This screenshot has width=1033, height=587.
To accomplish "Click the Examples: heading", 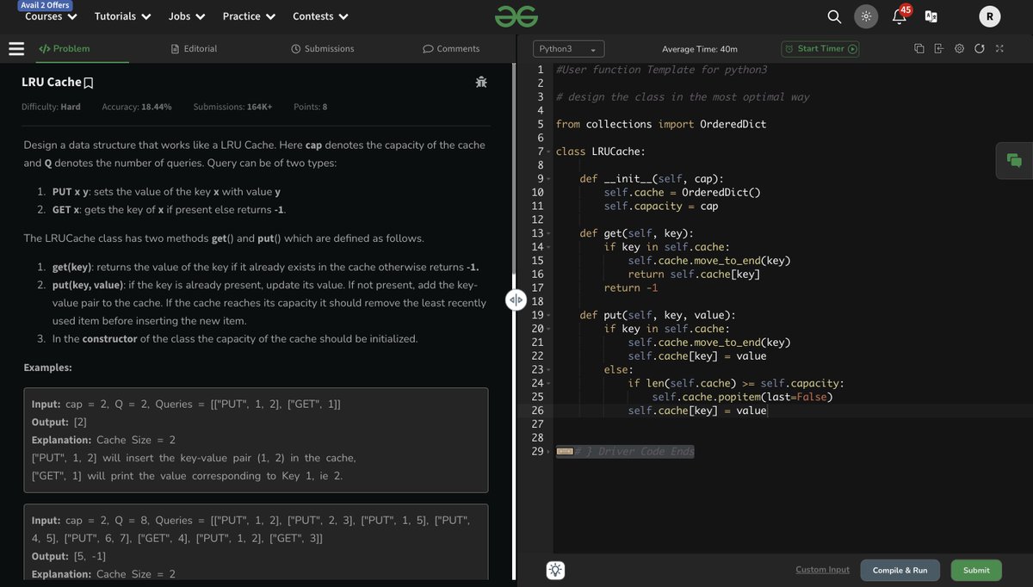I will [x=48, y=368].
